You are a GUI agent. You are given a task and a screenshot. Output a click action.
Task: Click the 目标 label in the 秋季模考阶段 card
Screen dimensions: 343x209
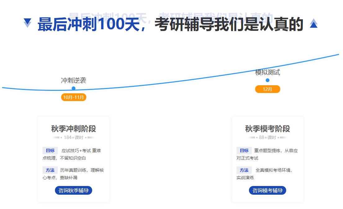pos(244,150)
